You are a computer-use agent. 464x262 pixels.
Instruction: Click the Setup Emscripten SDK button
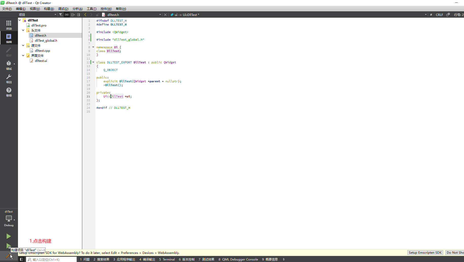click(x=425, y=252)
